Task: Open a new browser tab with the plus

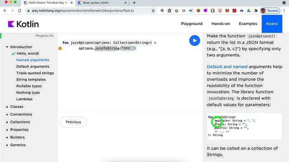Action: coord(134,3)
